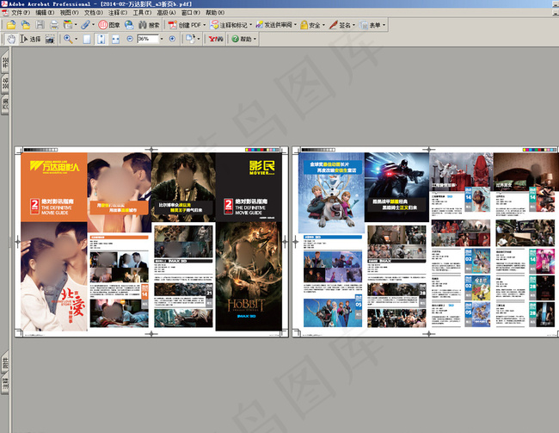
Task: Open the 页面 pages side tab
Action: point(5,104)
